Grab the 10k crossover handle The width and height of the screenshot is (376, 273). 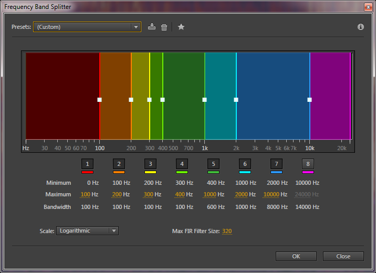[309, 99]
